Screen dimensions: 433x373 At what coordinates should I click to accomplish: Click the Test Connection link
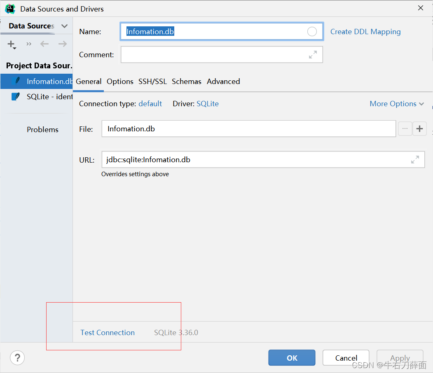[107, 333]
